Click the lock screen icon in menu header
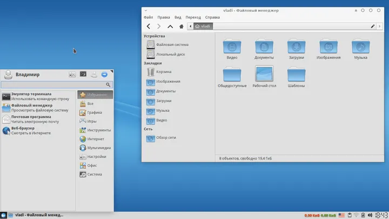Viewport: 389px width, 219px height. [x=83, y=74]
